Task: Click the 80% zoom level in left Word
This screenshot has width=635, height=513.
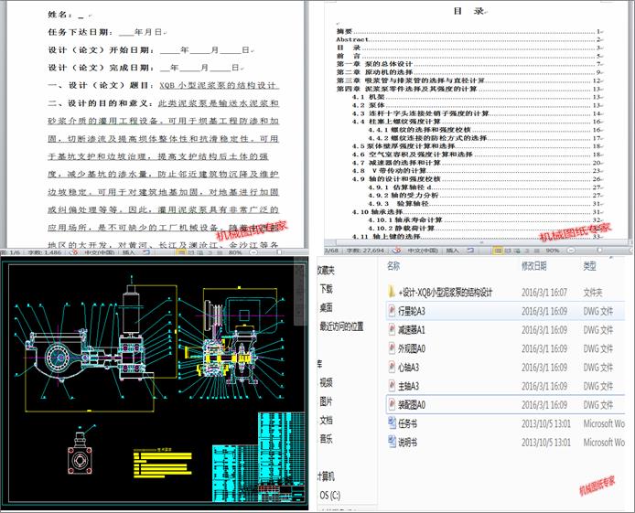Action: click(x=235, y=252)
